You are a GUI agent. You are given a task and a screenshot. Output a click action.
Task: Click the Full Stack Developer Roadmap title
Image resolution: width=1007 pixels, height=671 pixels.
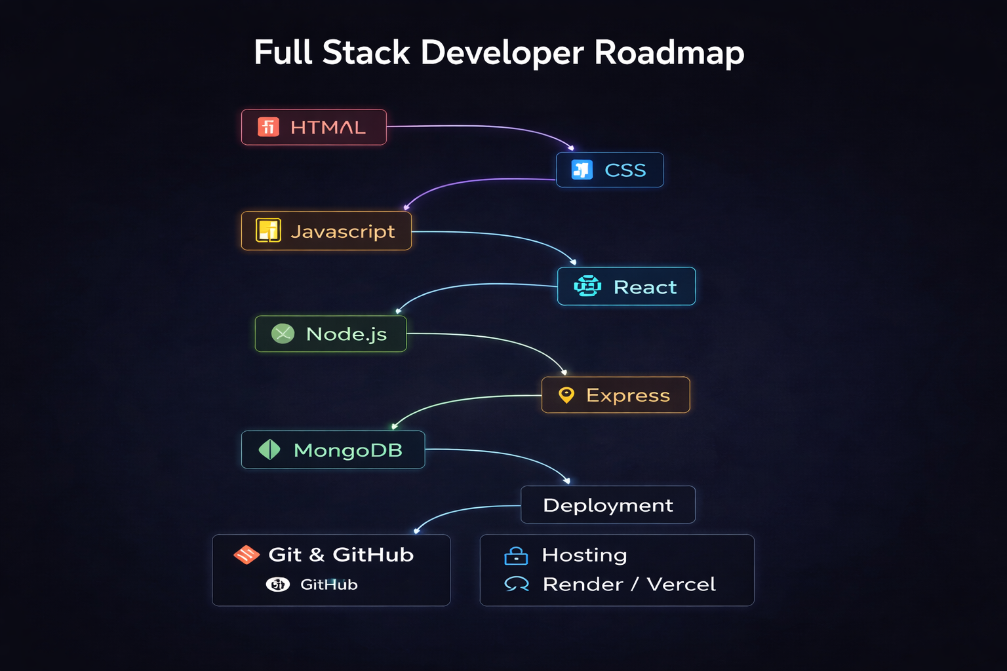point(498,52)
